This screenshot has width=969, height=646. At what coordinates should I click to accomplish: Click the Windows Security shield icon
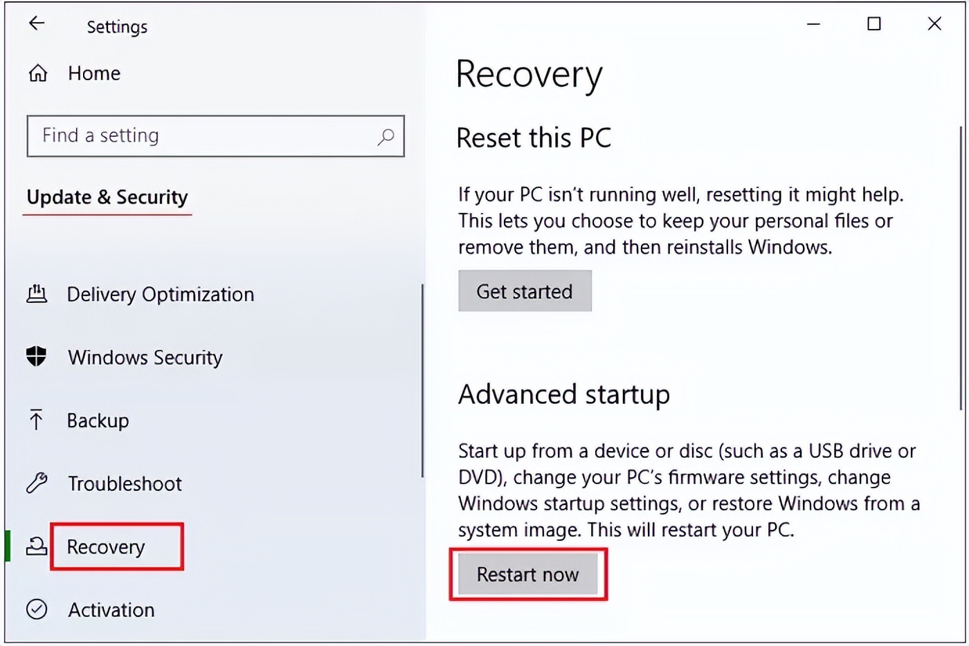[x=36, y=357]
